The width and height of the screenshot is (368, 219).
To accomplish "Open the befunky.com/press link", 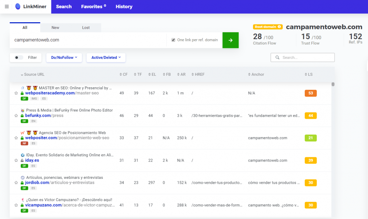I will pos(44,116).
